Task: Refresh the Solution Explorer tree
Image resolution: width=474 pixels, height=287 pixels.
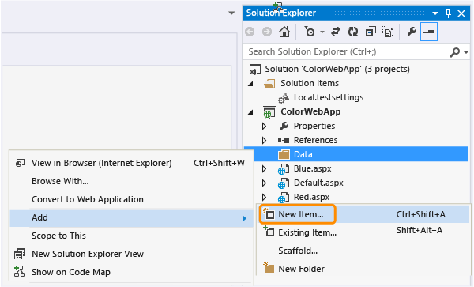Action: (x=353, y=32)
